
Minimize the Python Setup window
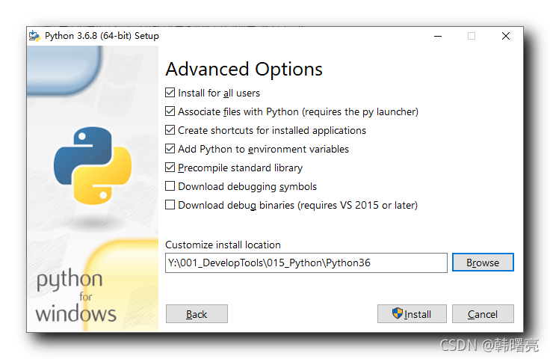[x=438, y=36]
